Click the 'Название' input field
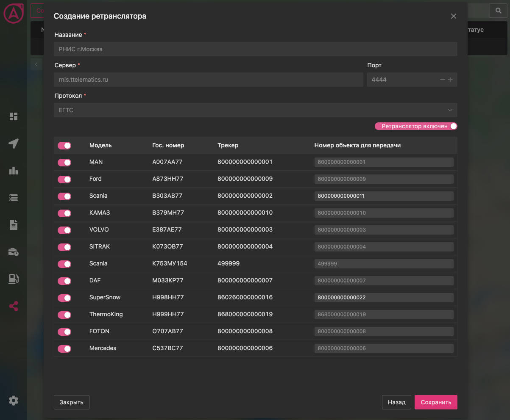Viewport: 510px width, 420px height. click(x=255, y=49)
